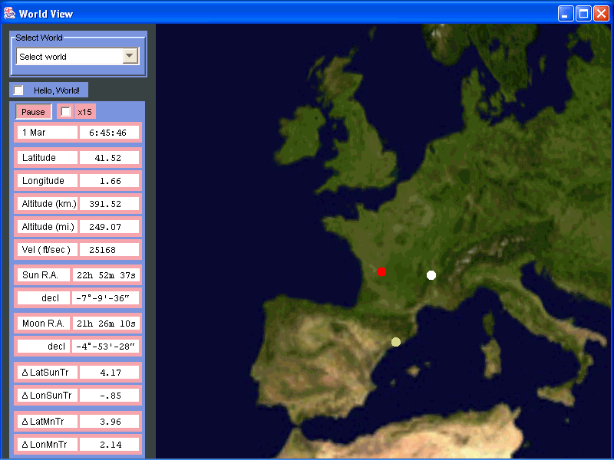This screenshot has height=460, width=614.
Task: Click the red marker dot over France
Action: pos(381,271)
